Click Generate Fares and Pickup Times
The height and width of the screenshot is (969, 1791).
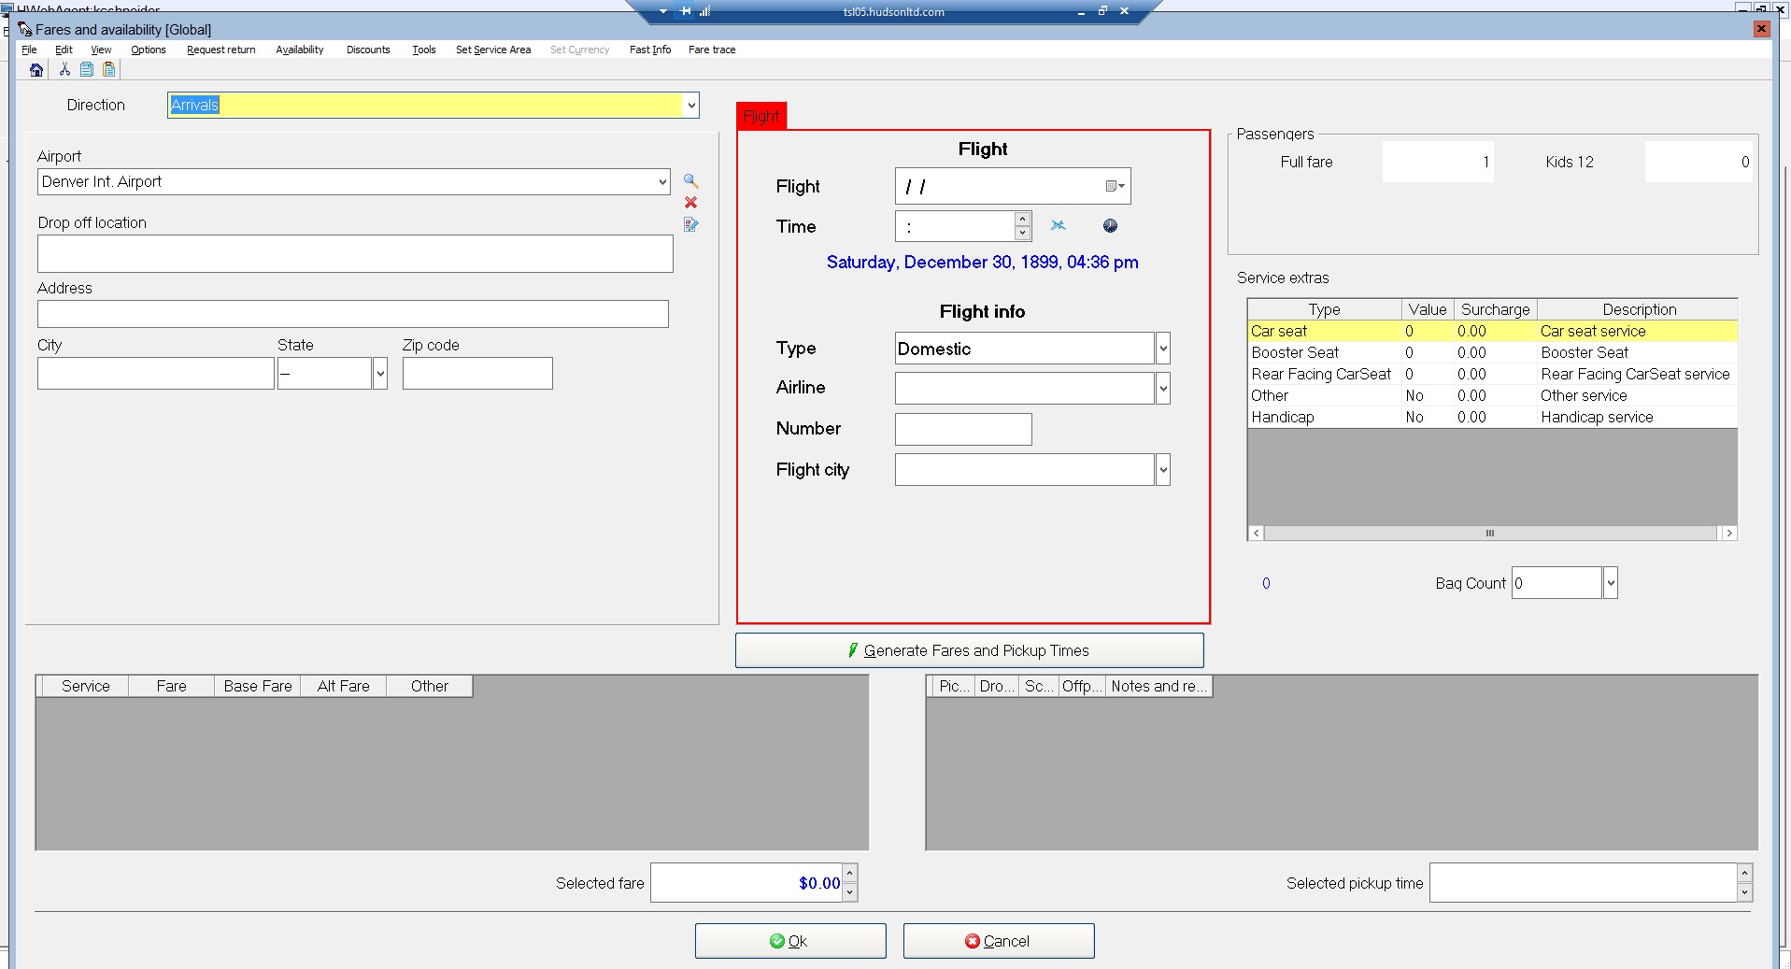click(x=969, y=651)
